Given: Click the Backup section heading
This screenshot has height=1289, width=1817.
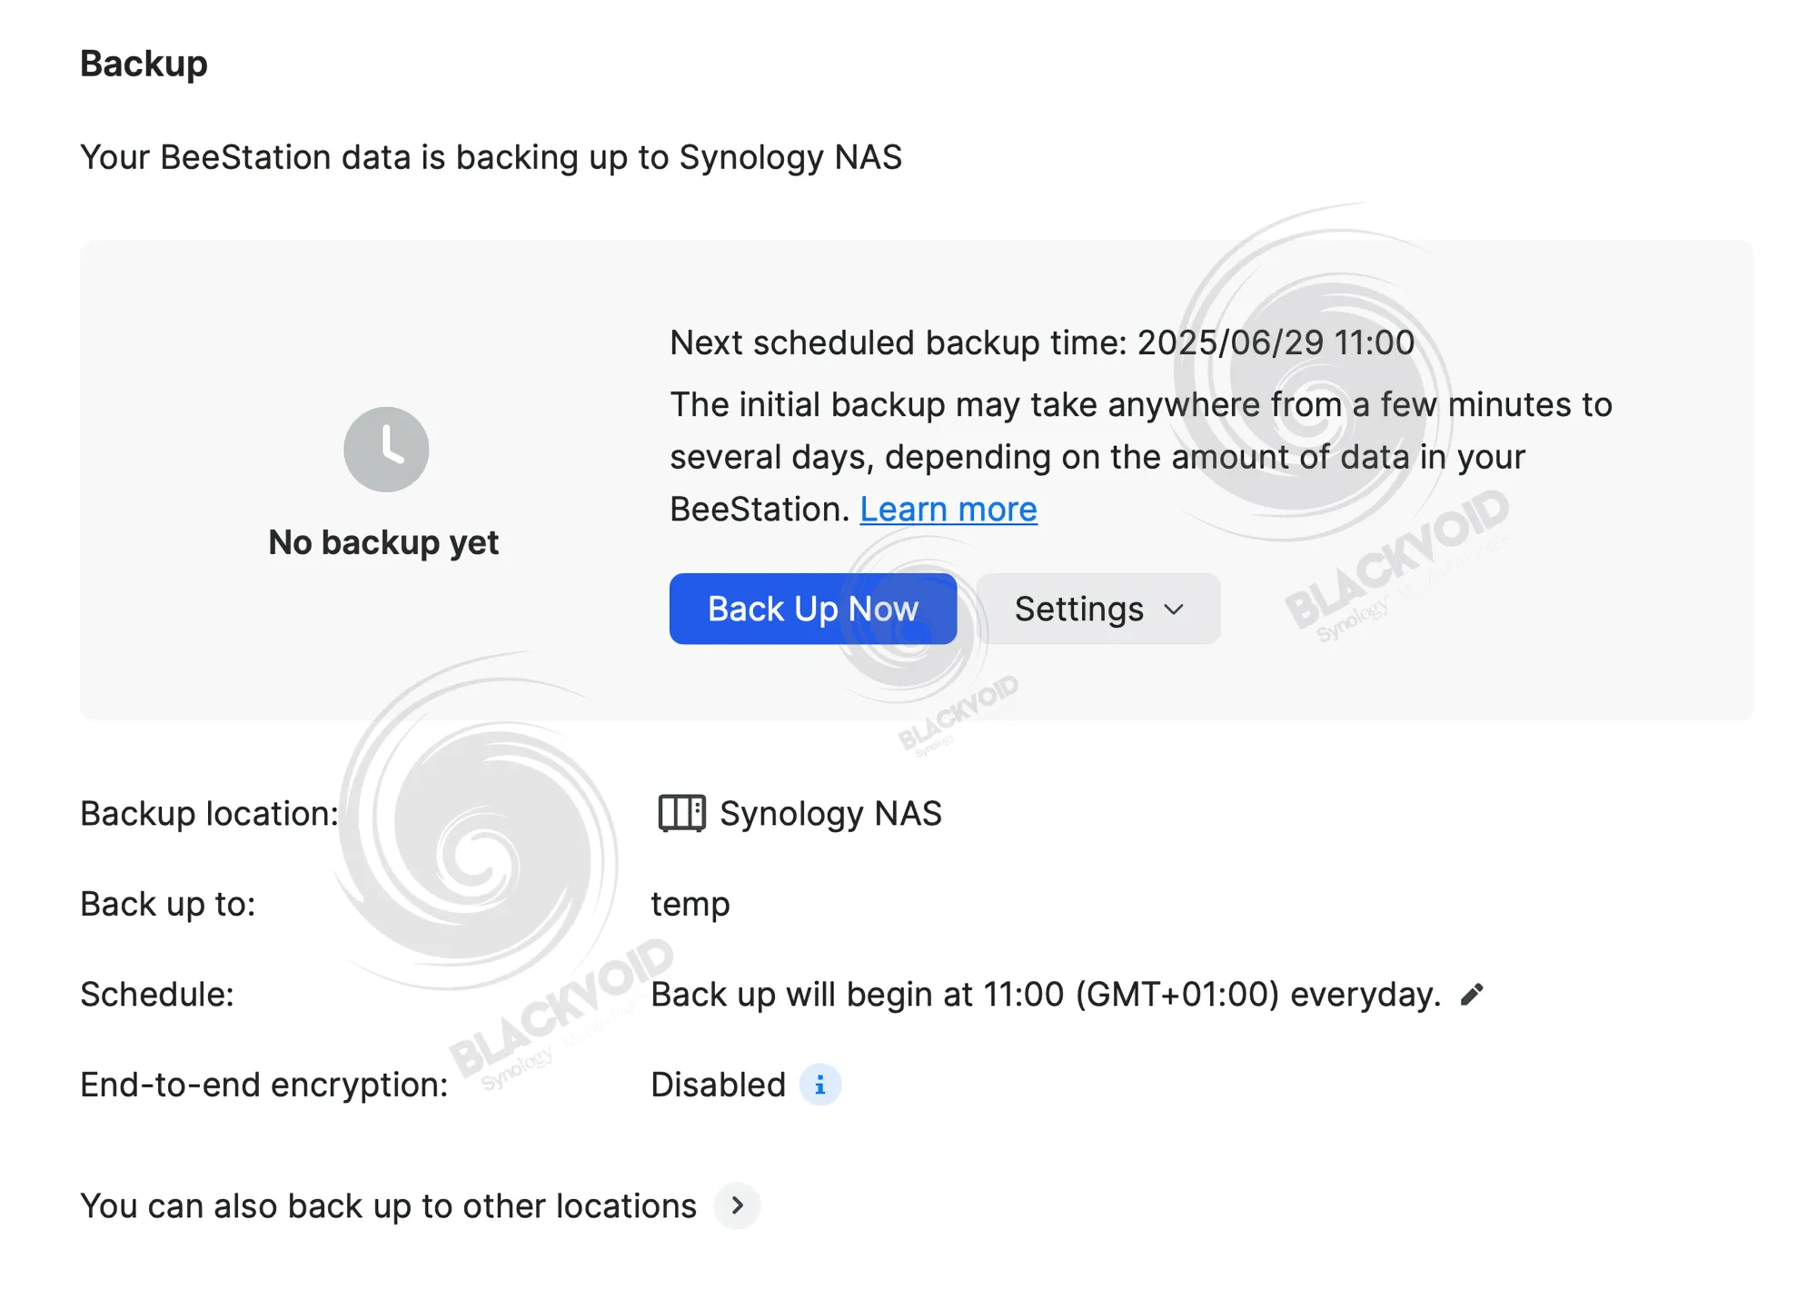Looking at the screenshot, I should [144, 64].
